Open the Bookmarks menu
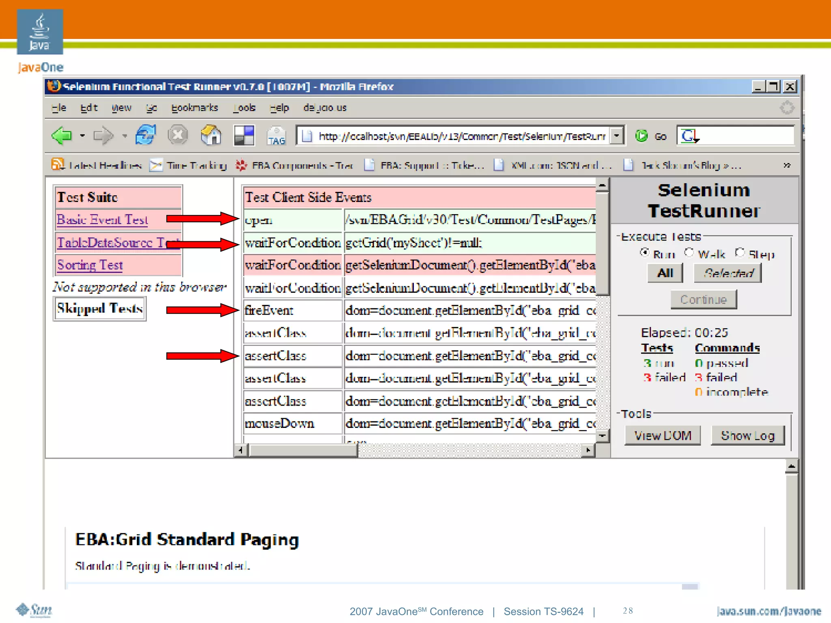The width and height of the screenshot is (831, 623). click(x=194, y=107)
